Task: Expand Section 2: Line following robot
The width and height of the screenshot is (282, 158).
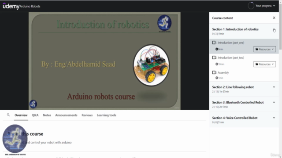Action: (274, 87)
